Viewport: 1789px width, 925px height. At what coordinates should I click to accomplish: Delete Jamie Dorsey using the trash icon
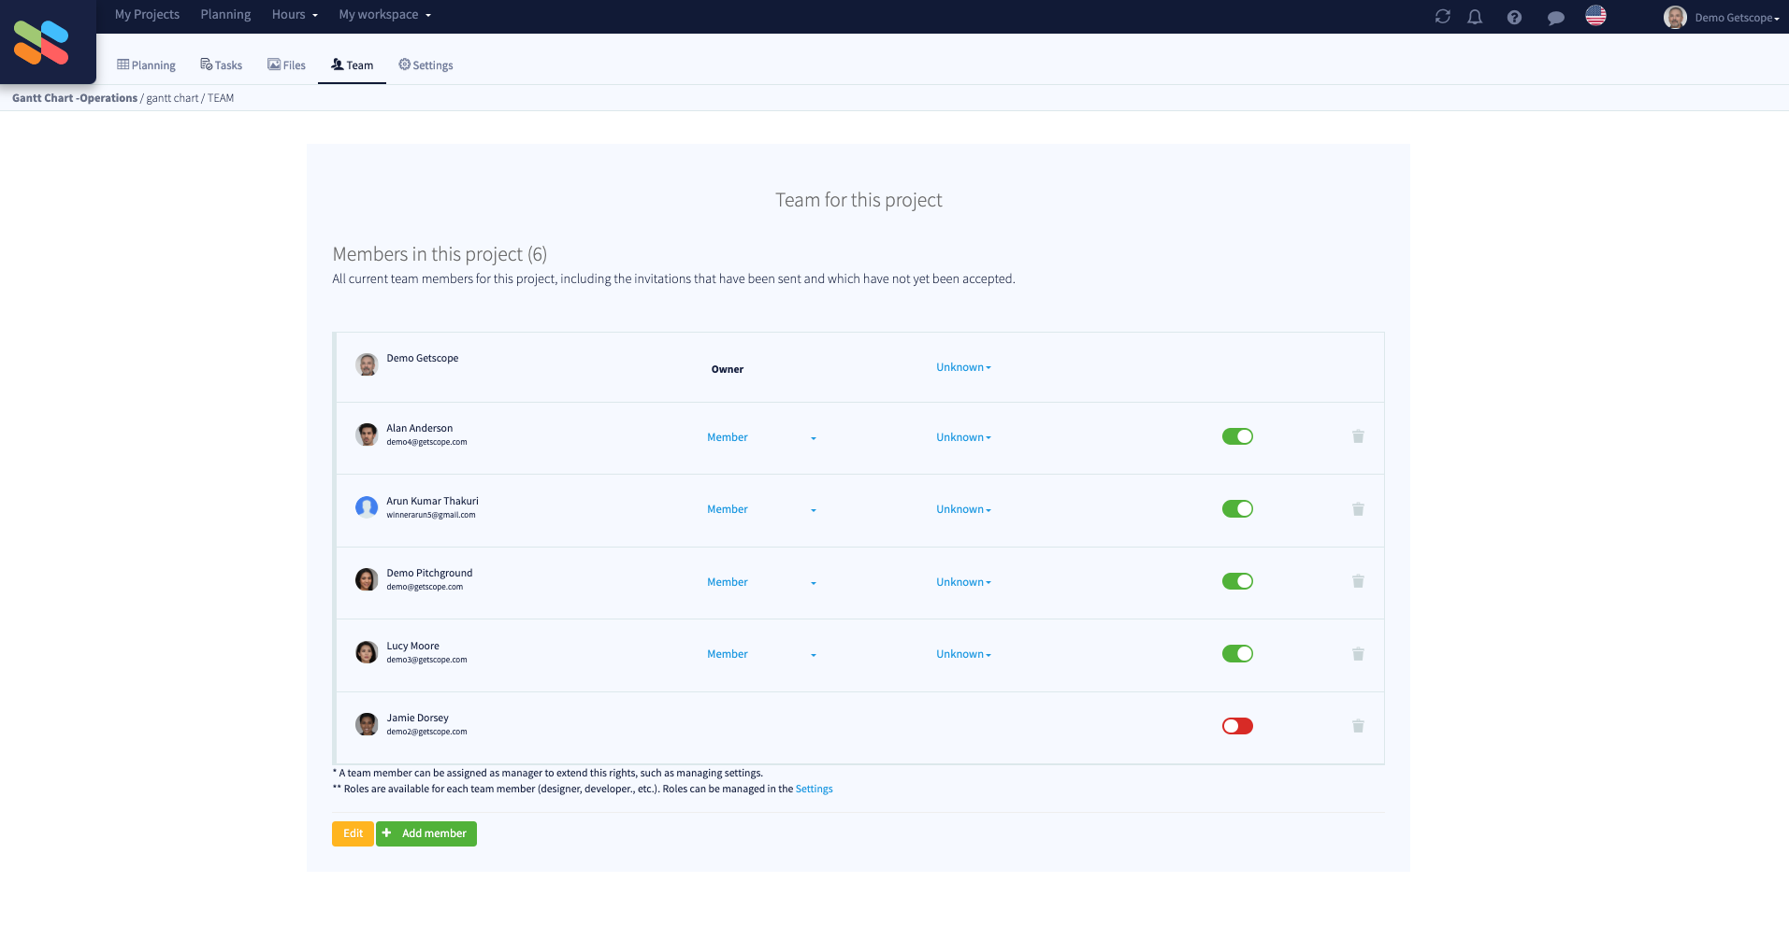[1358, 726]
